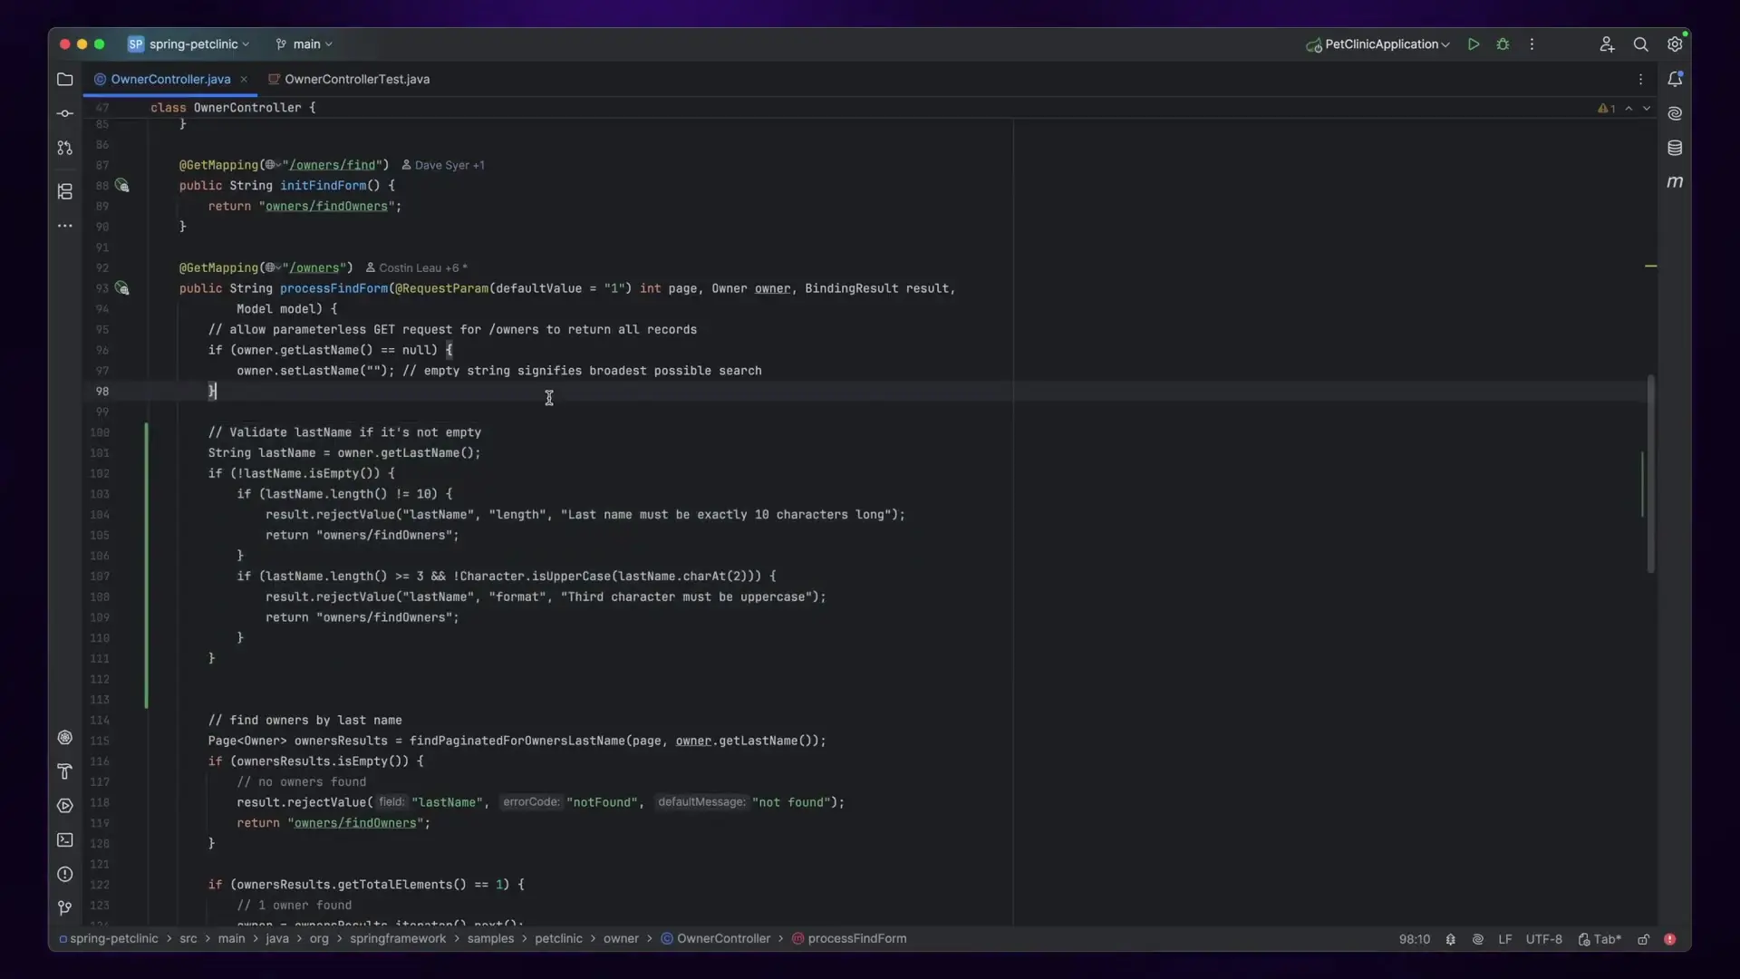Go to previous highlighted problem arrow

[1629, 108]
